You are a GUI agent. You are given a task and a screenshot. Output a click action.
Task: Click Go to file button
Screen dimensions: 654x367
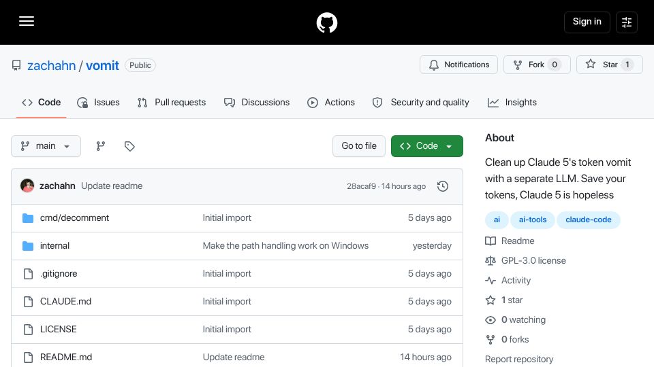359,146
